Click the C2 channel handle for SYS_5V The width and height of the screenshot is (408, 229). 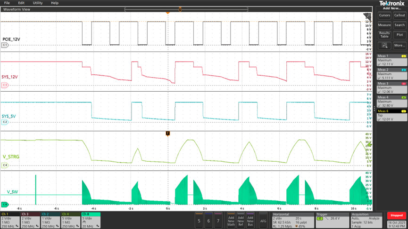[x=5, y=122]
